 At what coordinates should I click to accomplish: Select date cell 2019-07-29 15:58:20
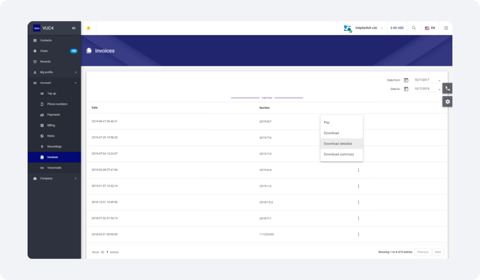105,138
